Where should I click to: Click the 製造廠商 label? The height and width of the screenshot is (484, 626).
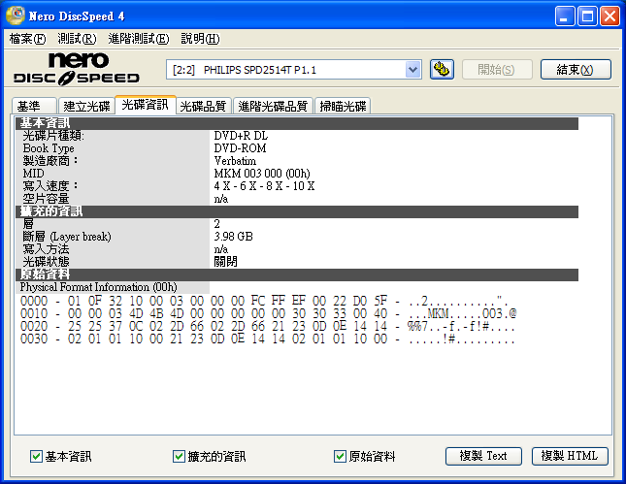(49, 161)
